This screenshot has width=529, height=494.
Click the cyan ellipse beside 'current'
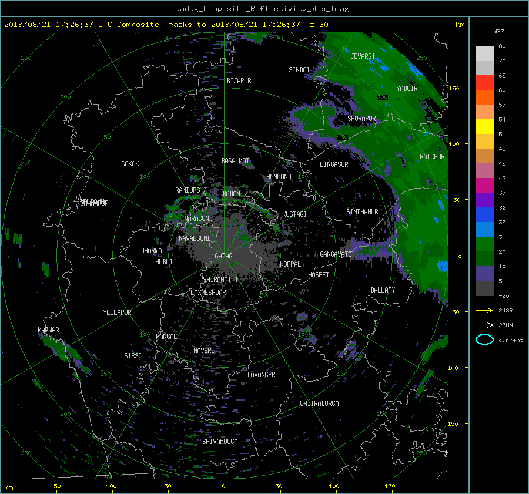(484, 340)
